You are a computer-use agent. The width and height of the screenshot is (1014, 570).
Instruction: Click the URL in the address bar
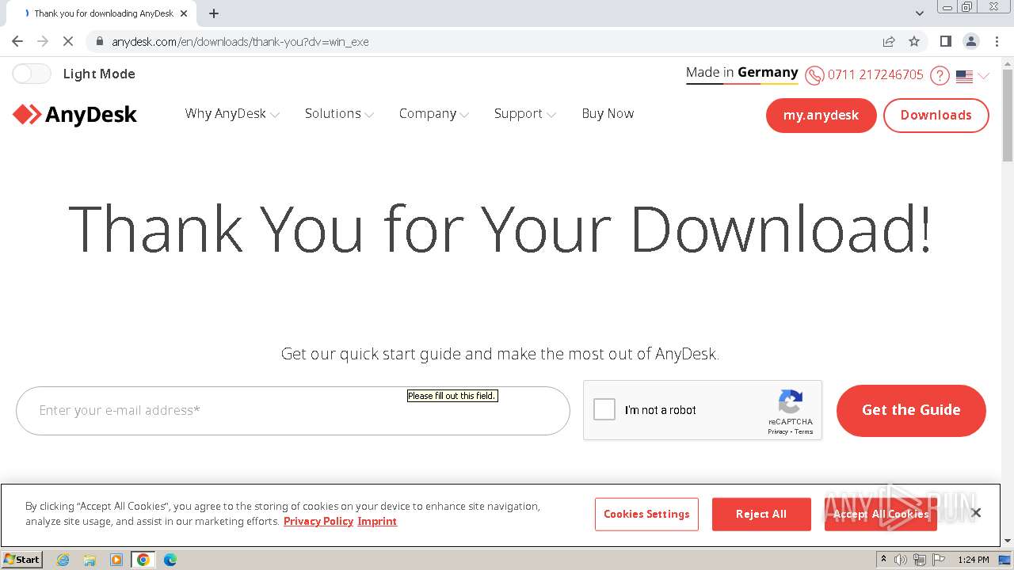point(240,41)
